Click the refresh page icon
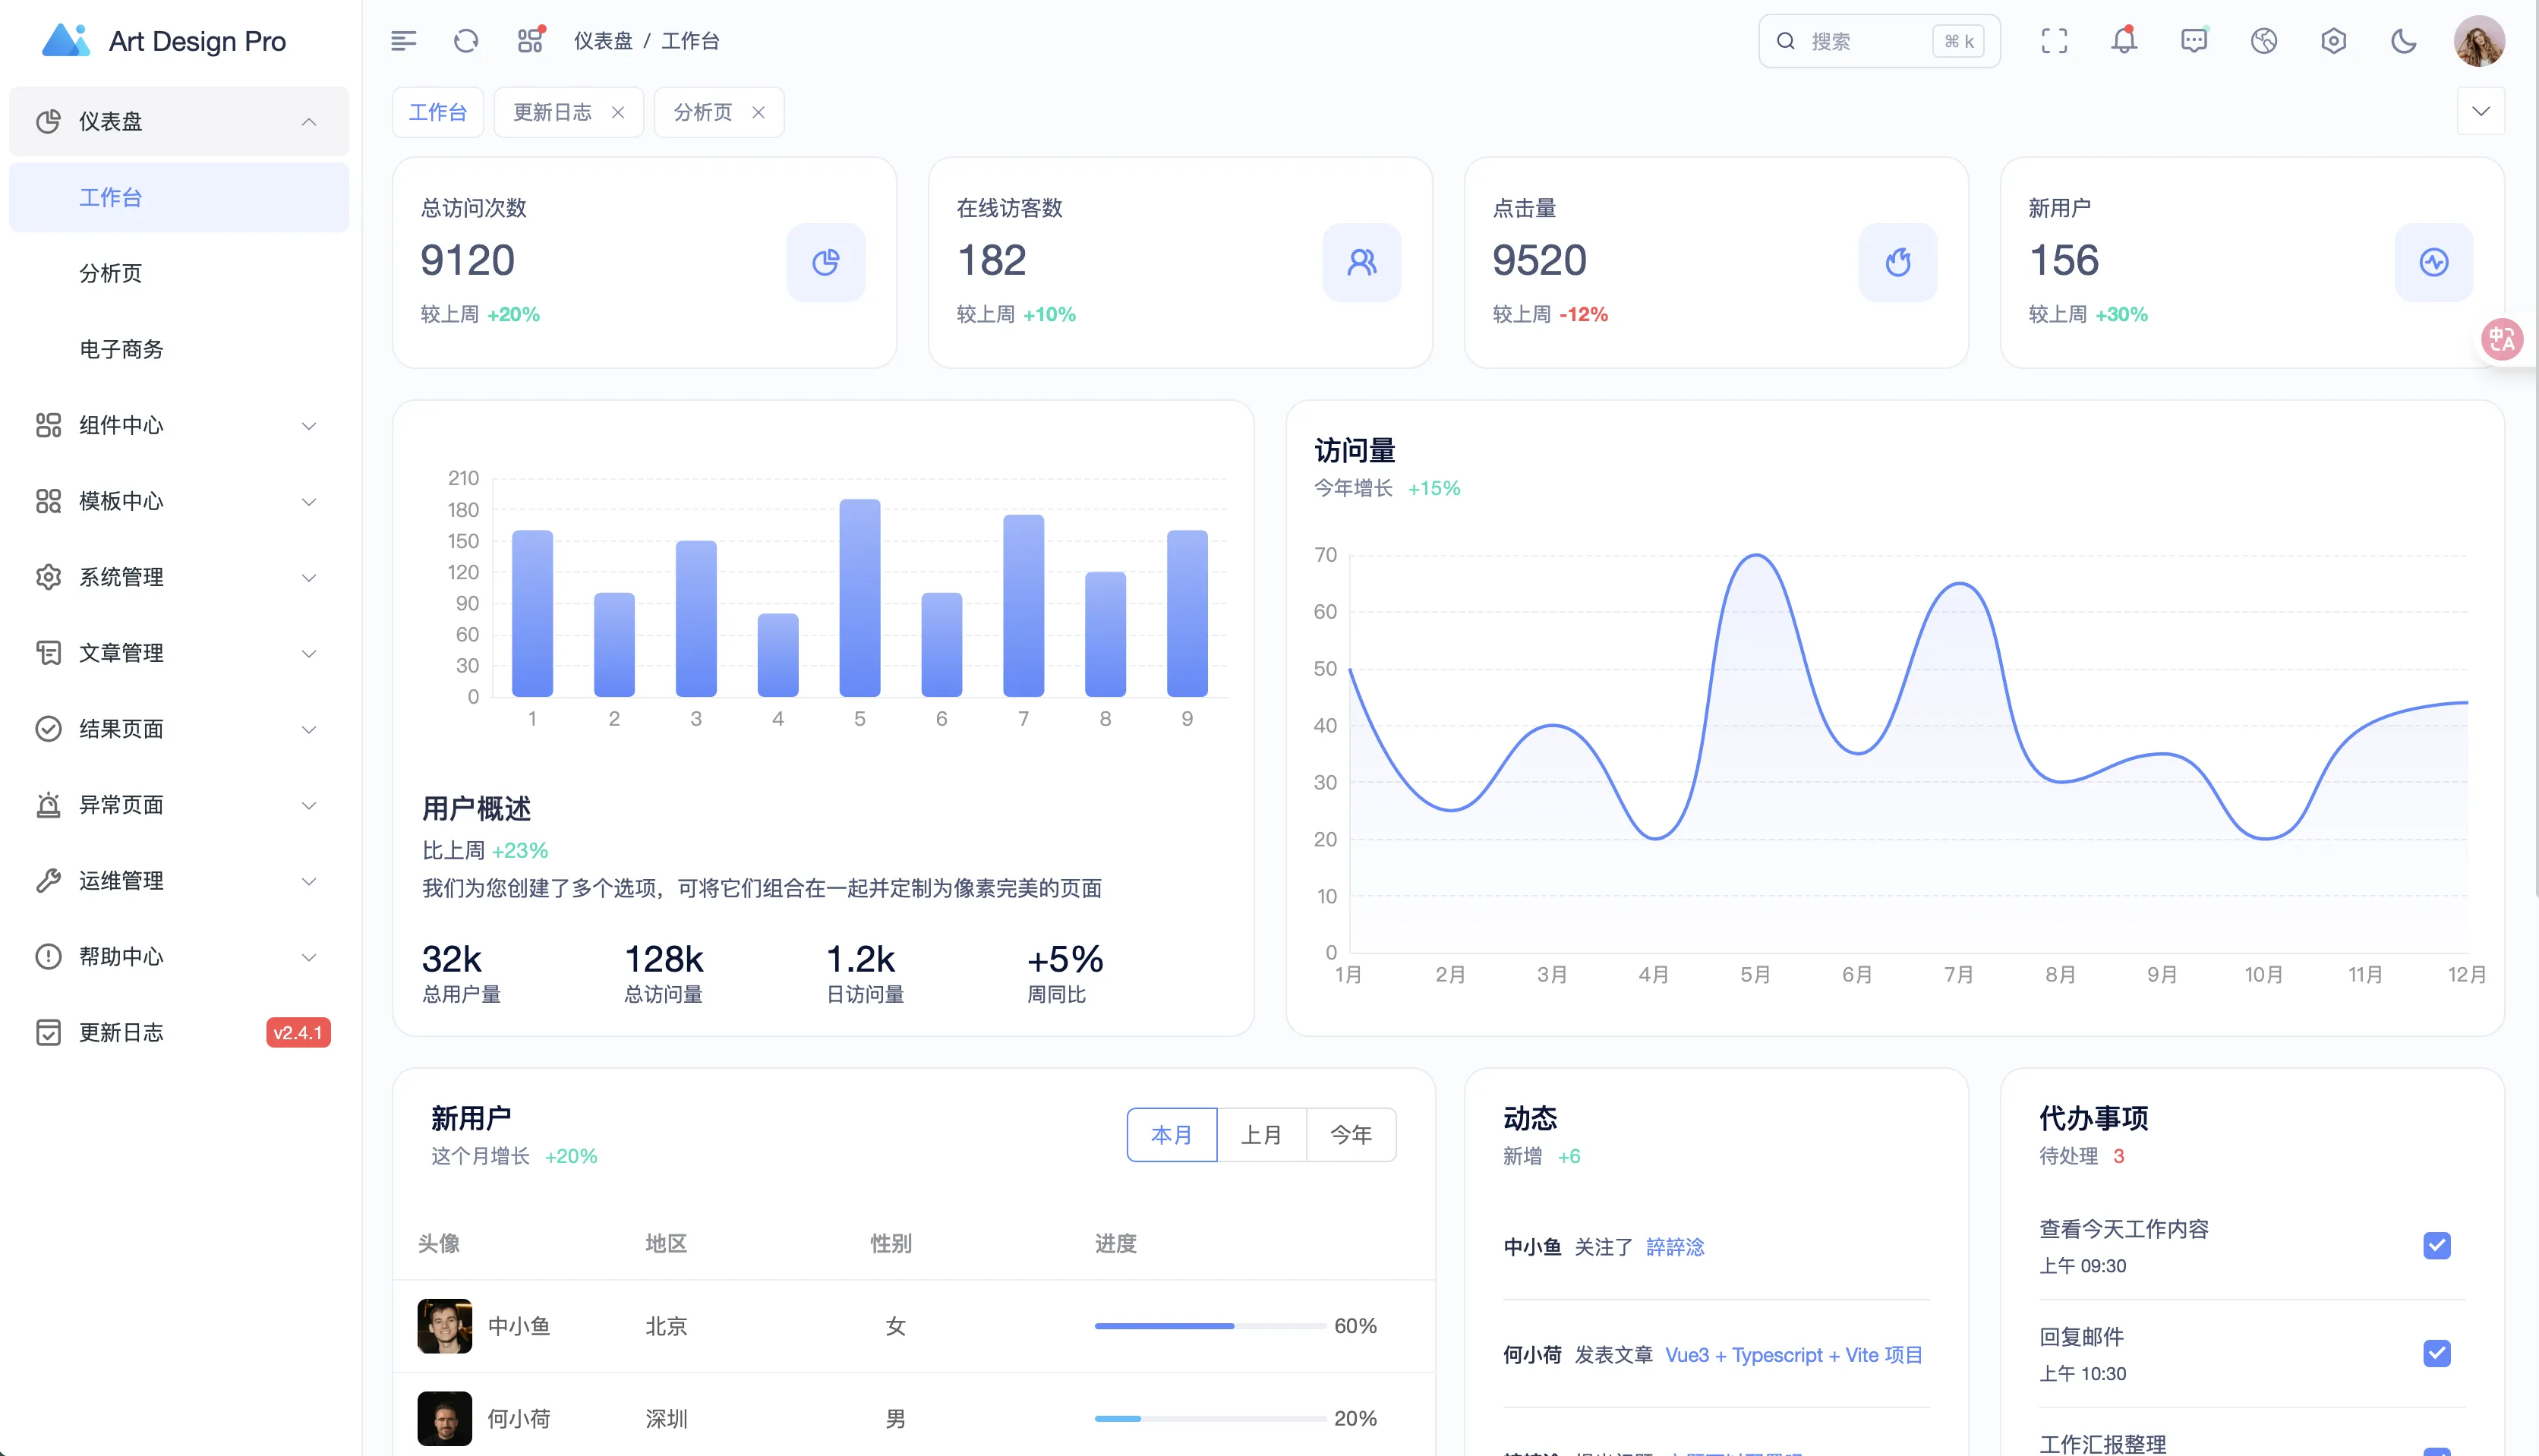Image resolution: width=2539 pixels, height=1456 pixels. pyautogui.click(x=466, y=41)
